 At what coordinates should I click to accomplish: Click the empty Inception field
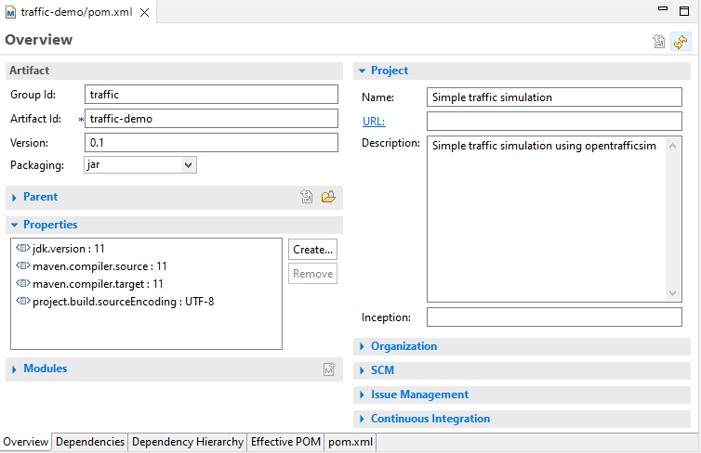[x=554, y=317]
